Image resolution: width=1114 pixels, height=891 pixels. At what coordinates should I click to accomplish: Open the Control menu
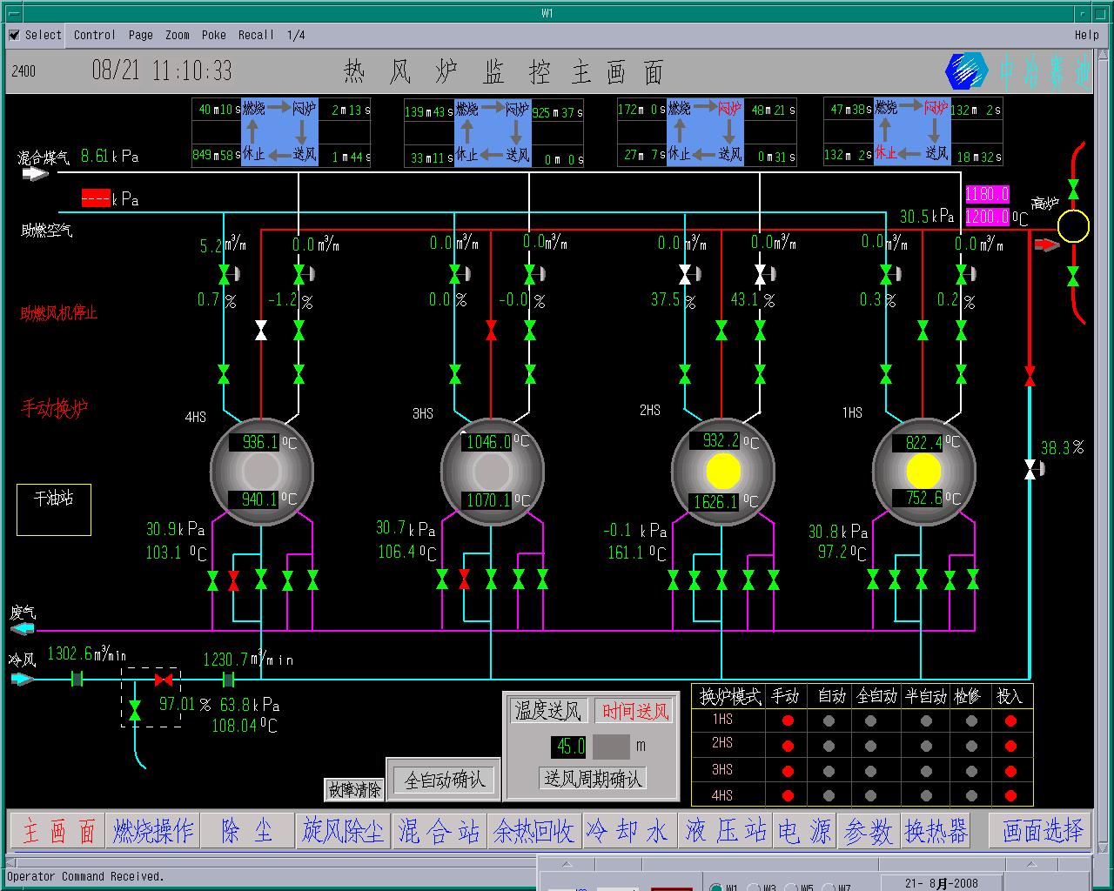94,35
